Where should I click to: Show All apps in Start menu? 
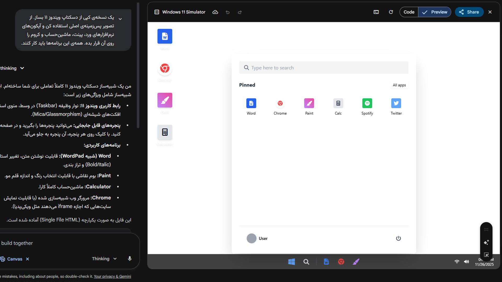(399, 85)
